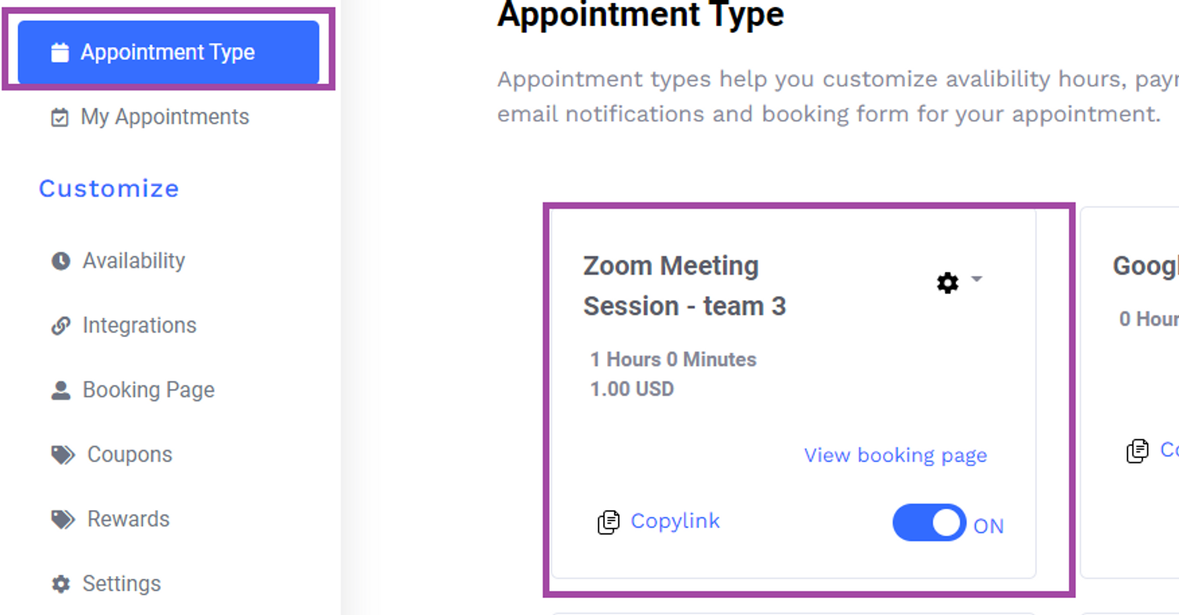Select the Zoom Meeting Session - team 3 title
Screen dimensions: 1179x615
click(x=684, y=286)
